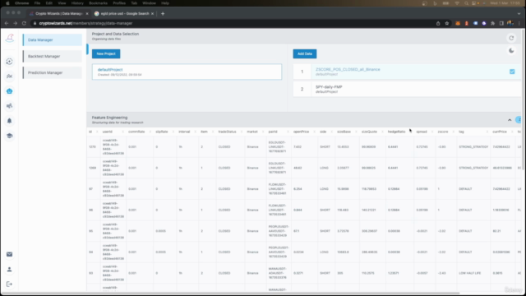
Task: Click the spread column header
Action: [x=422, y=132]
